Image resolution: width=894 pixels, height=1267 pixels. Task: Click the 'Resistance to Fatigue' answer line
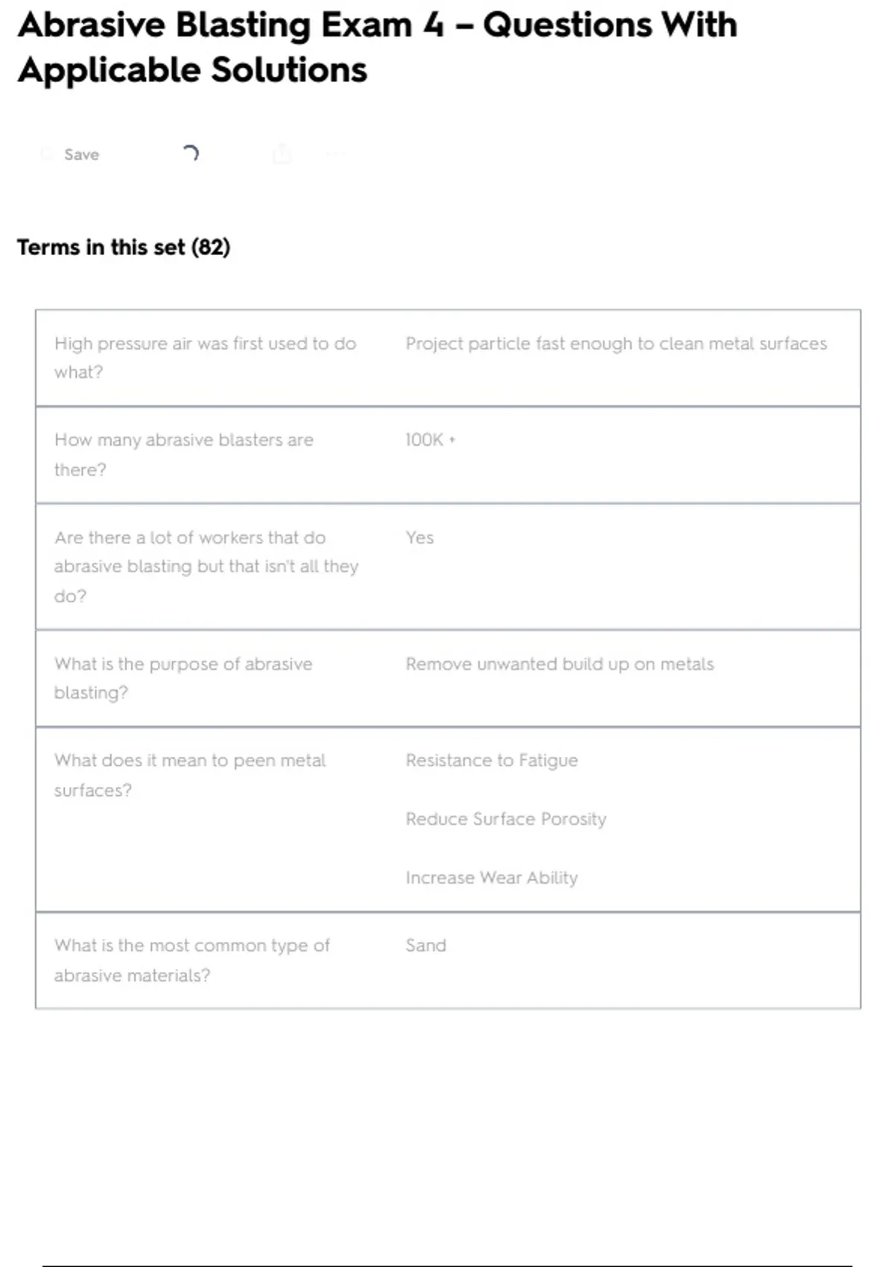(x=492, y=760)
